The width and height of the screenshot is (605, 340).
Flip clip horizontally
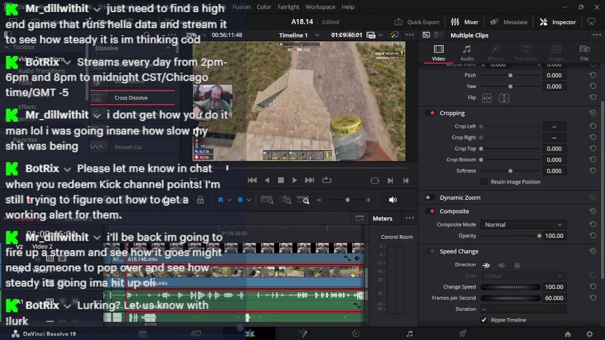(x=486, y=98)
